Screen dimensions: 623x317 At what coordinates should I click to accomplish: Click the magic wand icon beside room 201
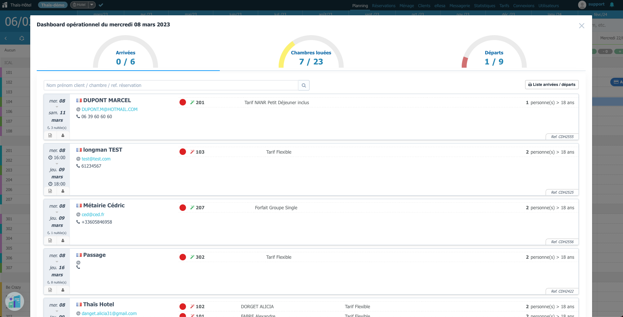(192, 102)
